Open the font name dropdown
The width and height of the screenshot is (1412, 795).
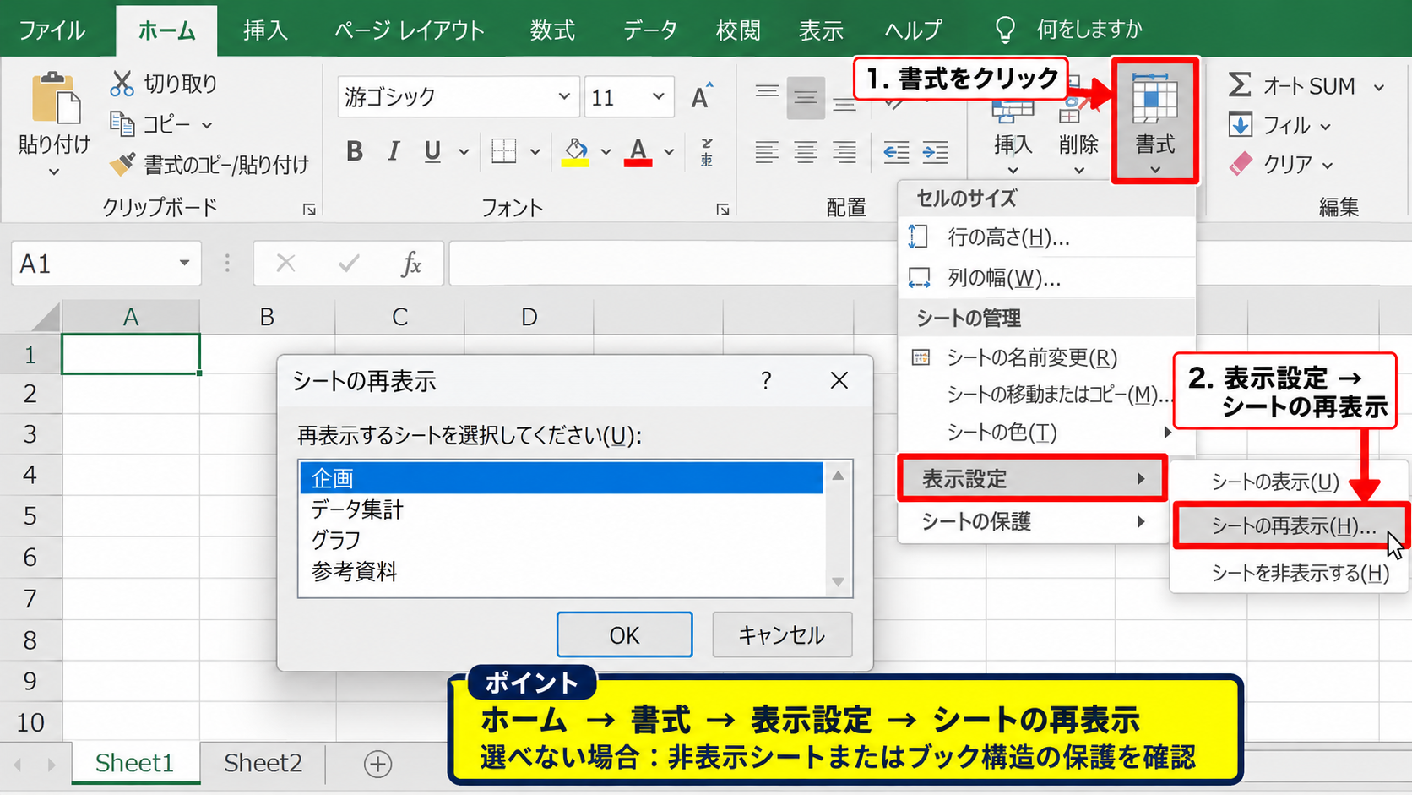(x=564, y=96)
